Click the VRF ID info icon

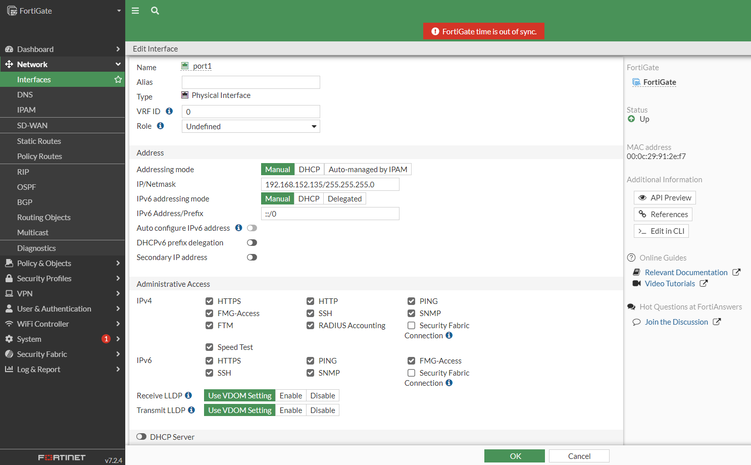[x=169, y=111]
